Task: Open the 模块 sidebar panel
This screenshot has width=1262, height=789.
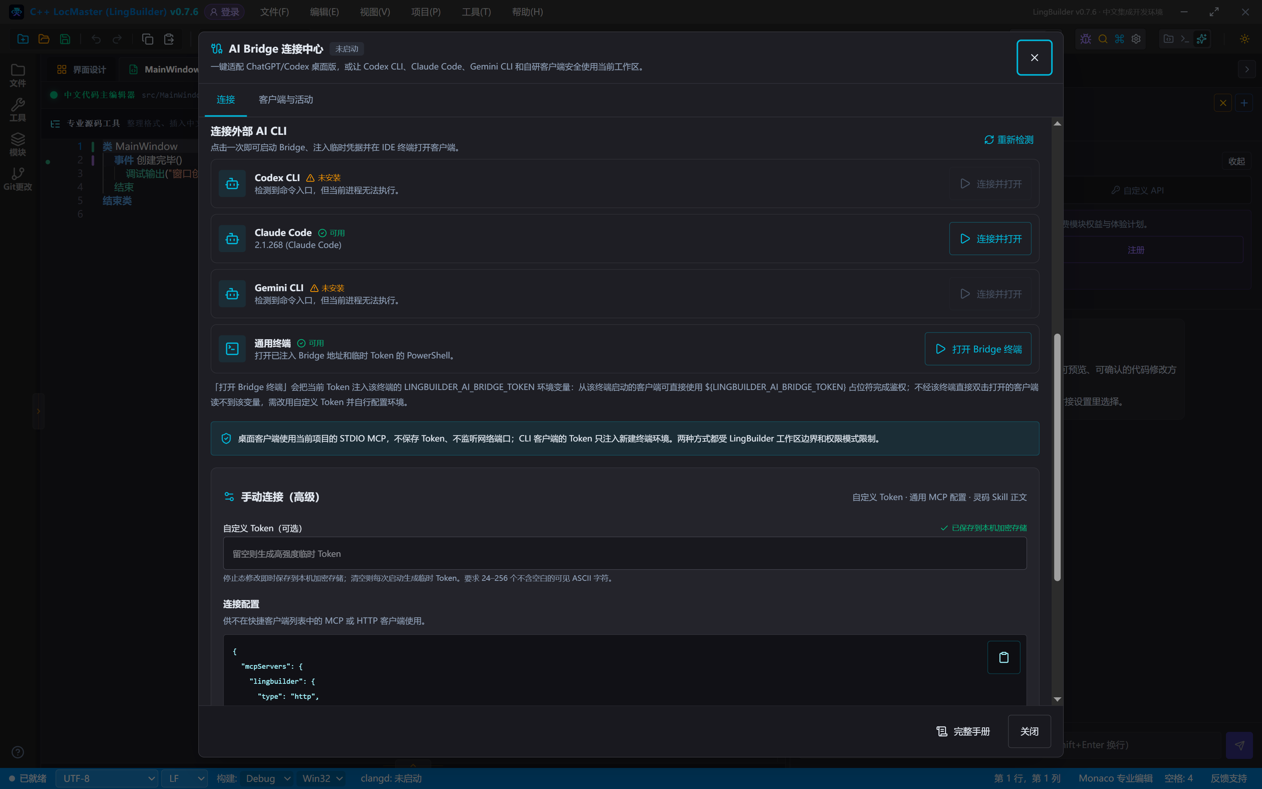Action: (18, 145)
